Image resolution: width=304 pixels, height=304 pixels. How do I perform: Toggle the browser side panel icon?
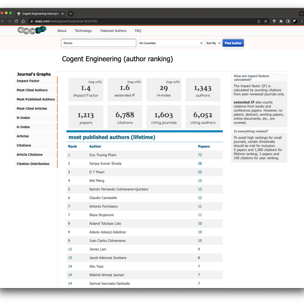pos(288,21)
